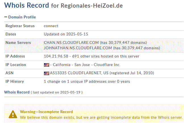Screen dimensions: 184x123
Task: Click the Regionales-HeiZoel.de page title
Action: click(x=91, y=6)
